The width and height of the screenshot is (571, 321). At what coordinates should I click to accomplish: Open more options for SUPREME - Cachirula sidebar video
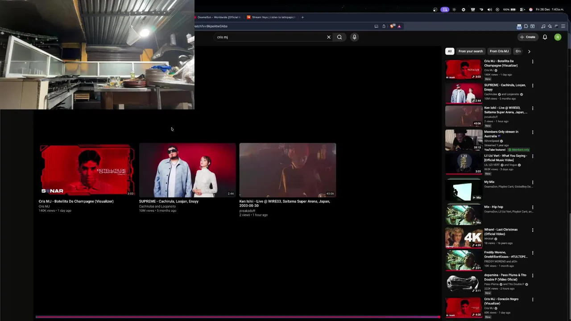[x=533, y=86]
